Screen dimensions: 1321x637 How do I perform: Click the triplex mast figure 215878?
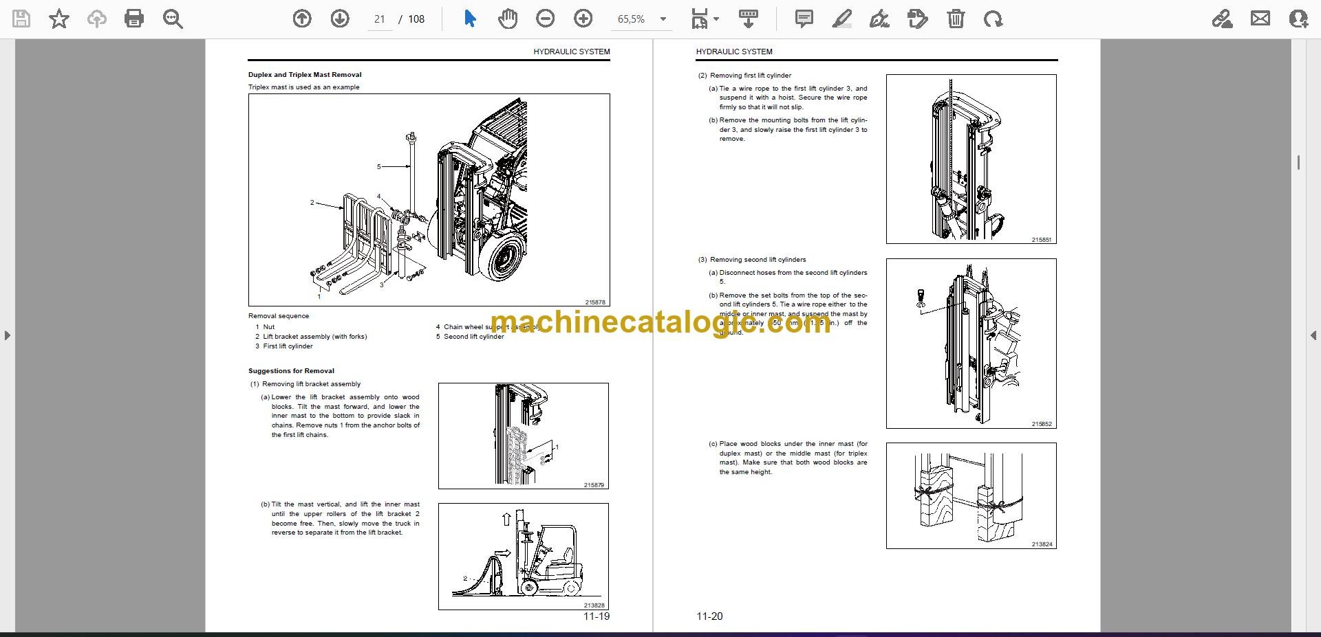[x=429, y=200]
